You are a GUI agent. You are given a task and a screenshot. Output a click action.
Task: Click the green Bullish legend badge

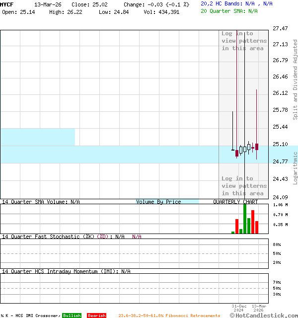(72, 316)
